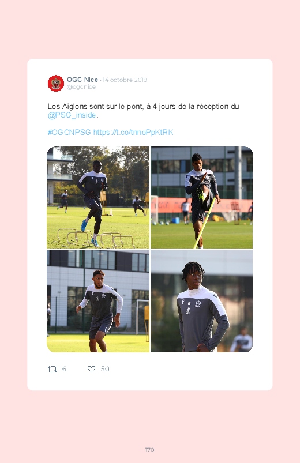
Task: Open photo of bearded player running
Action: click(x=98, y=301)
